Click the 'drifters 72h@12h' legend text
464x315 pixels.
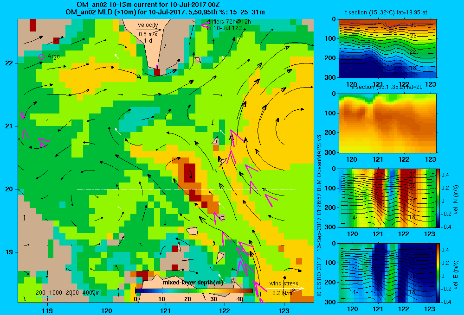tap(229, 22)
